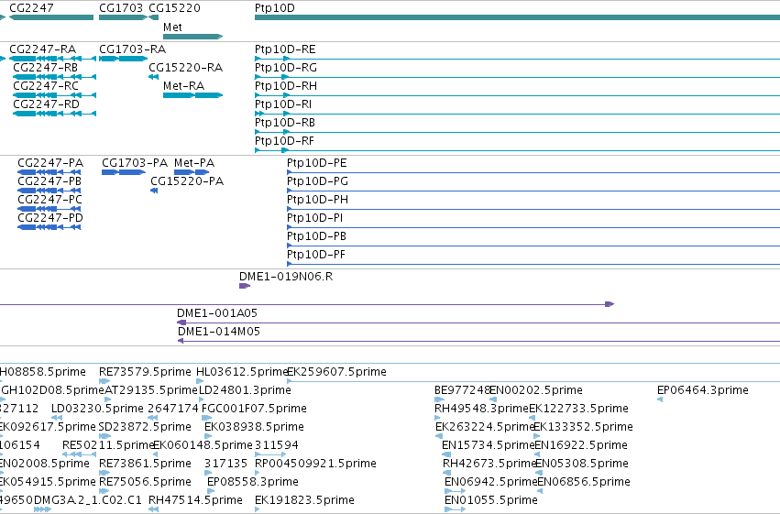
Task: Click the CG15220-PA protein
Action: [x=154, y=191]
